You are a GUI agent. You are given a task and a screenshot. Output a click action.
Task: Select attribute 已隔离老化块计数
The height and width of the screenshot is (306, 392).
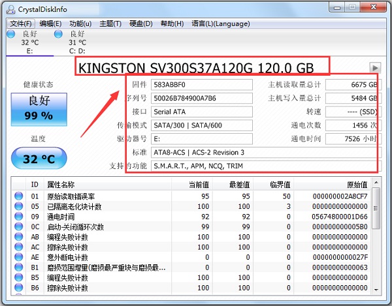pyautogui.click(x=74, y=207)
